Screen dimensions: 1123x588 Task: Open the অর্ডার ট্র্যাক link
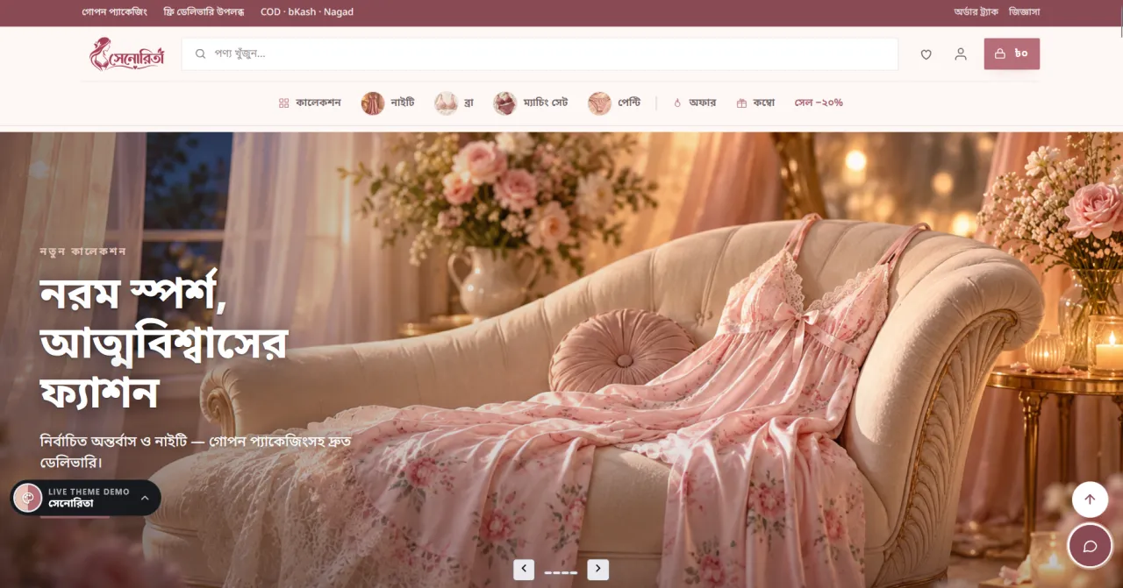pyautogui.click(x=976, y=12)
